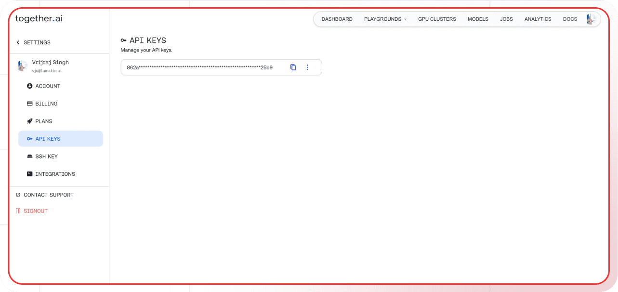Open the GPU Clusters page
Viewport: 618px width, 292px height.
click(x=437, y=19)
